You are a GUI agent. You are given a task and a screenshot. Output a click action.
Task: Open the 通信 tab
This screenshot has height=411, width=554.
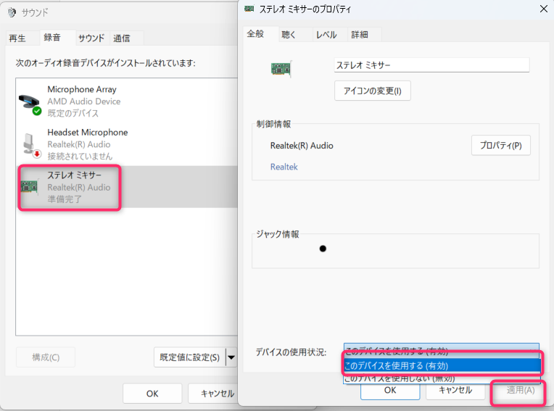coord(122,38)
